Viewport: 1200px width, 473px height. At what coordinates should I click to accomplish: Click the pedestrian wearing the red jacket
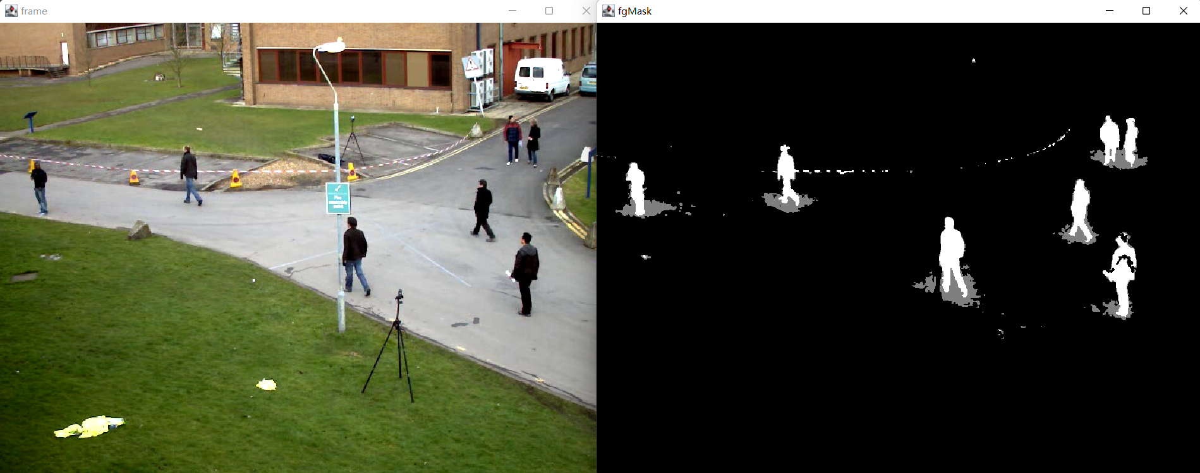pyautogui.click(x=512, y=140)
